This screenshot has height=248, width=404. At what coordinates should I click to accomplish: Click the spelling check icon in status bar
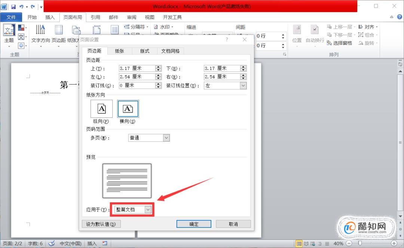[52, 244]
